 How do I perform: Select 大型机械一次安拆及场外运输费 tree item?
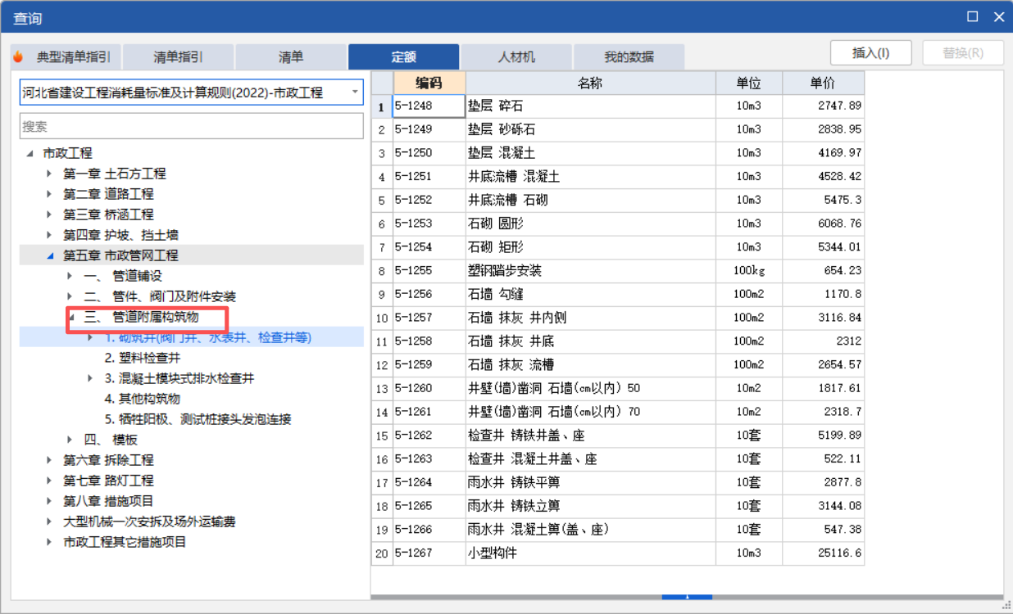[149, 521]
